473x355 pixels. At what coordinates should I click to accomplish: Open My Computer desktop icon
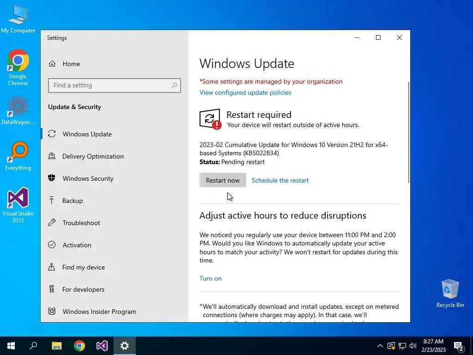18,19
